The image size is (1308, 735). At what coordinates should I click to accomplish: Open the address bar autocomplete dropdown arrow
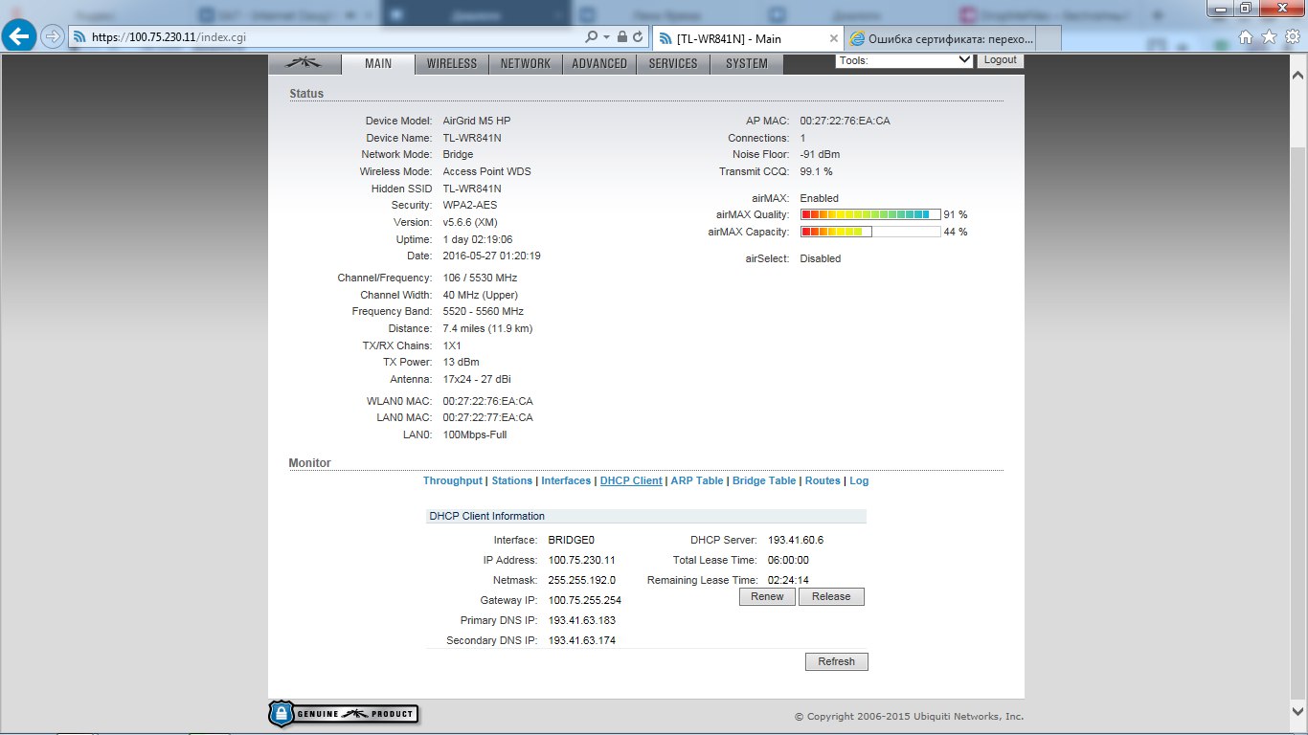(606, 36)
